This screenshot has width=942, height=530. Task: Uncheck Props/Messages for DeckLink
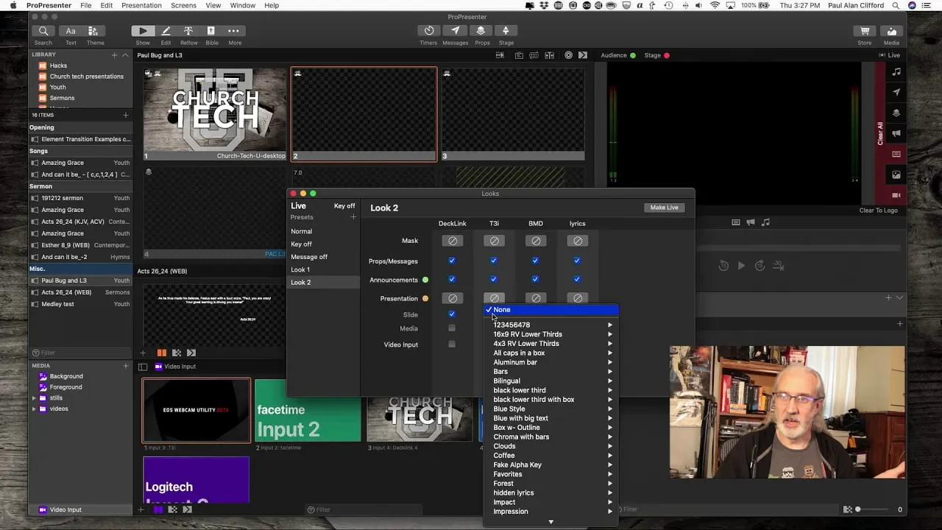452,261
